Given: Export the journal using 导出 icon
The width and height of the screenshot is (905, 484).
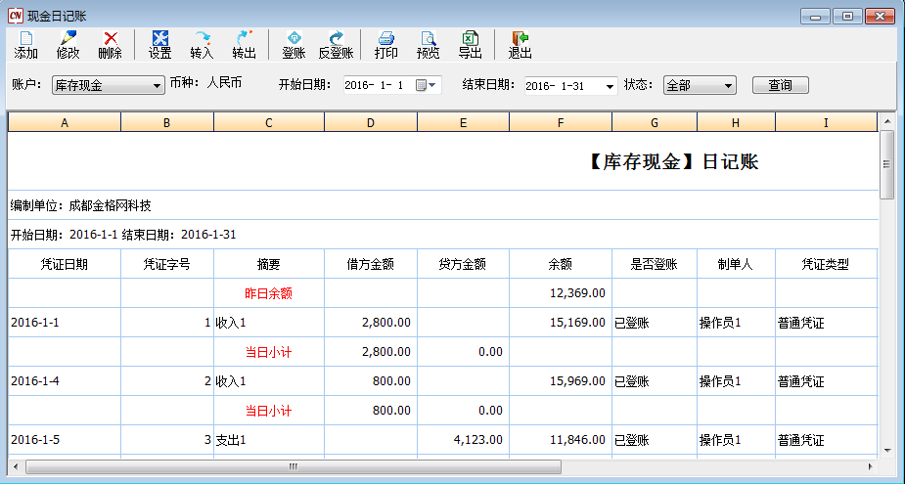Looking at the screenshot, I should (x=470, y=44).
